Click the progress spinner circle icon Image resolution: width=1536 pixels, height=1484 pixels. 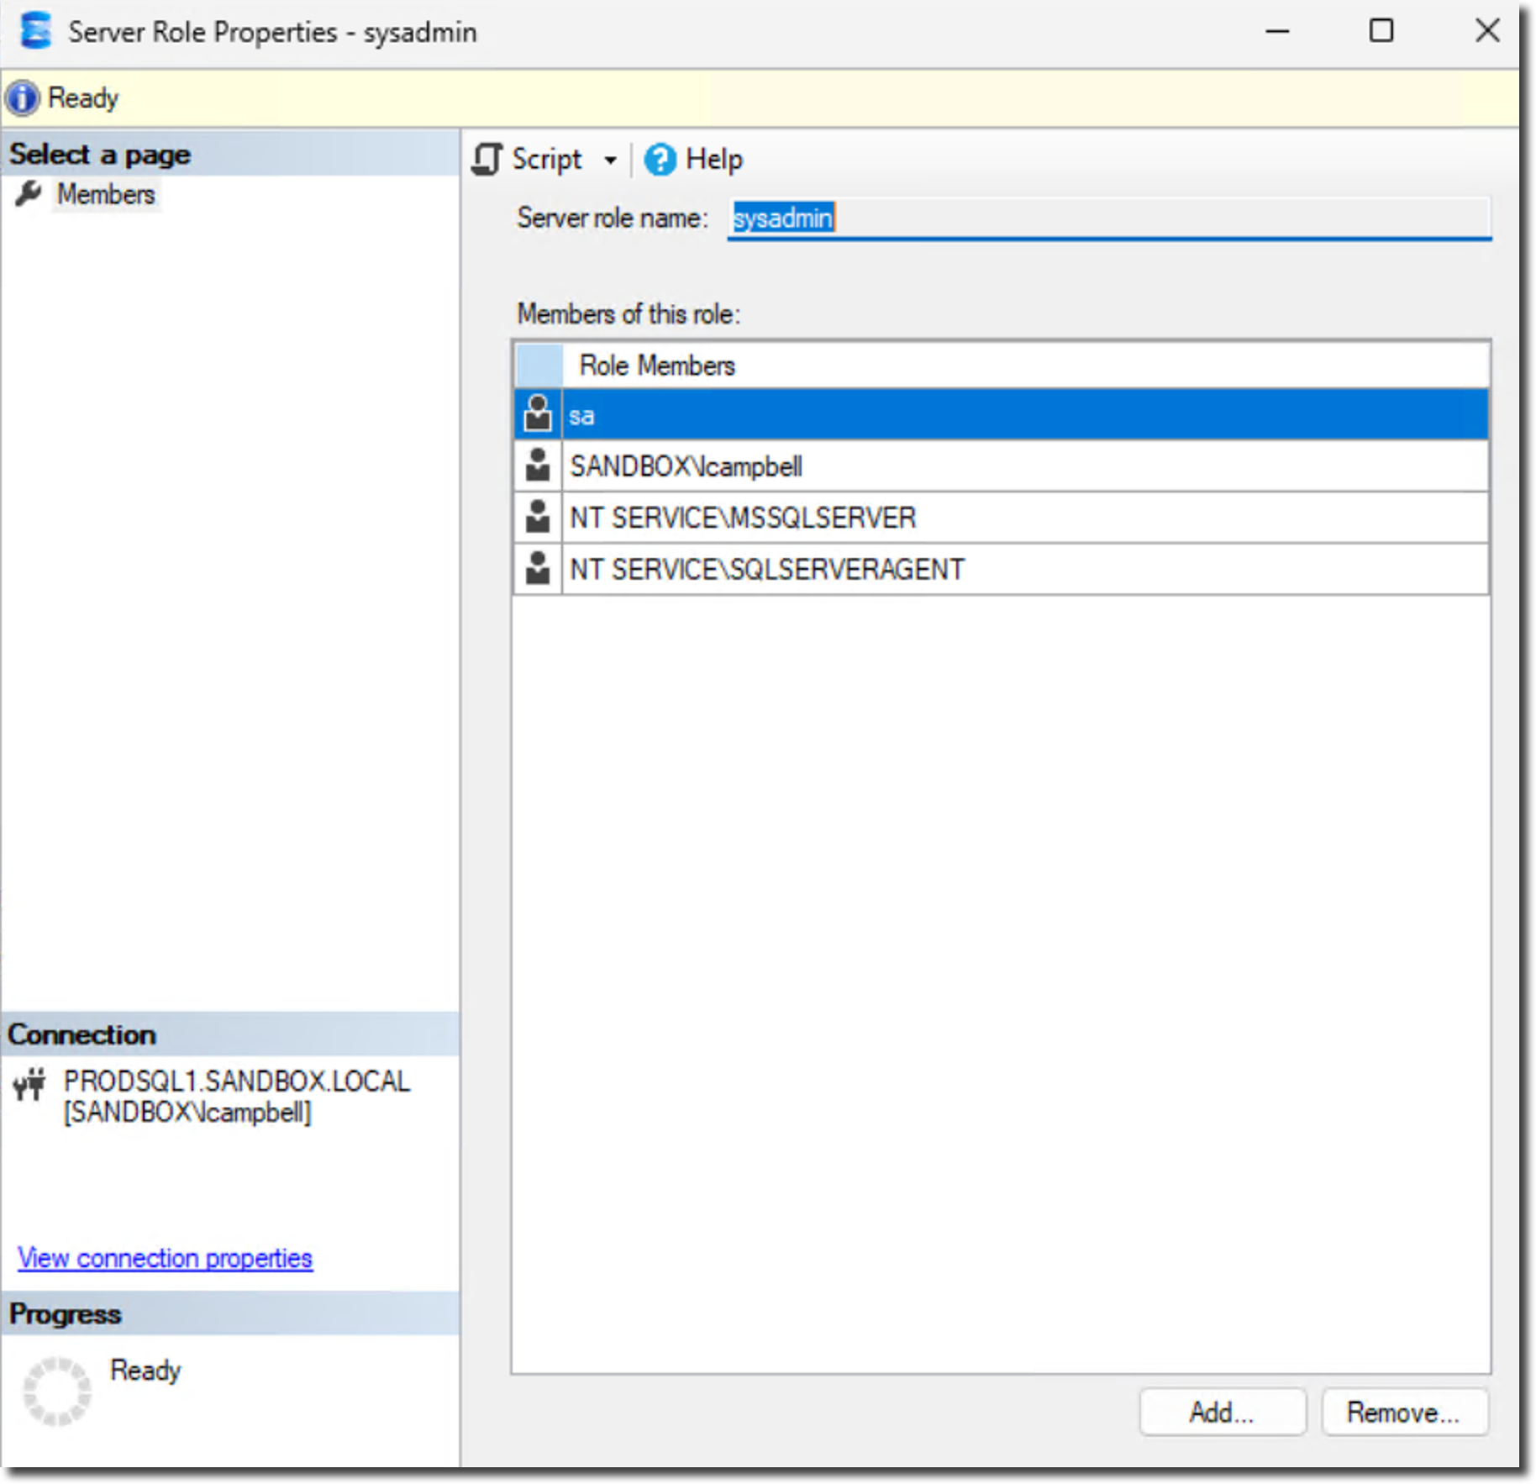[x=56, y=1392]
